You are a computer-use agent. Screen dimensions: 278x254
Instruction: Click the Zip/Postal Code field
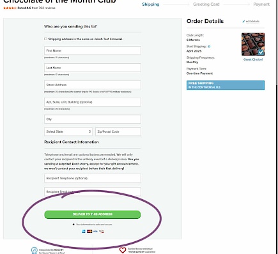pyautogui.click(x=118, y=131)
